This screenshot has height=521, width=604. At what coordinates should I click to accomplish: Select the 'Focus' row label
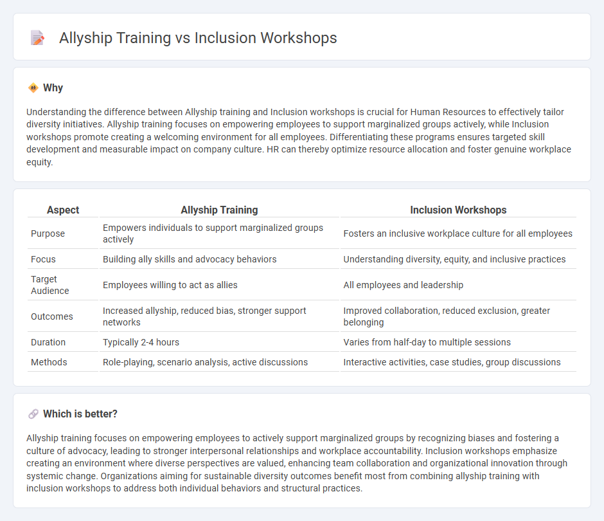43,259
